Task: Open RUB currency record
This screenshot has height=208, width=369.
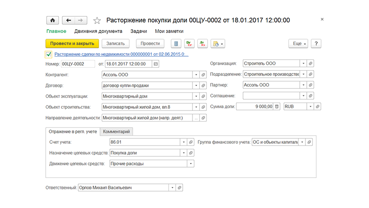Action: click(317, 106)
